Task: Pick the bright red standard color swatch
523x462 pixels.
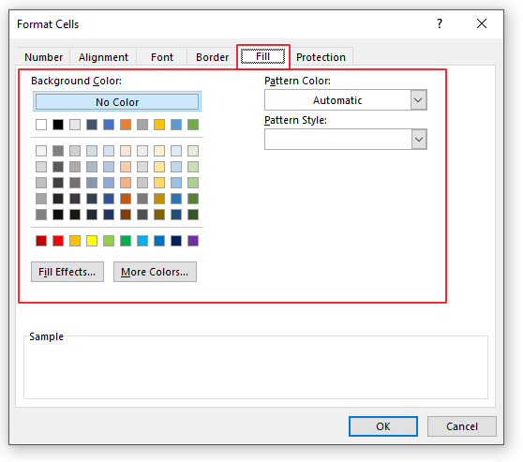Action: point(58,241)
